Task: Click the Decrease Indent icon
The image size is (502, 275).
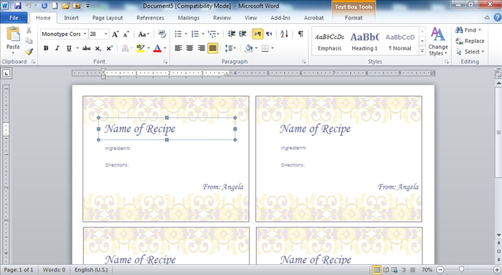Action: click(x=232, y=34)
